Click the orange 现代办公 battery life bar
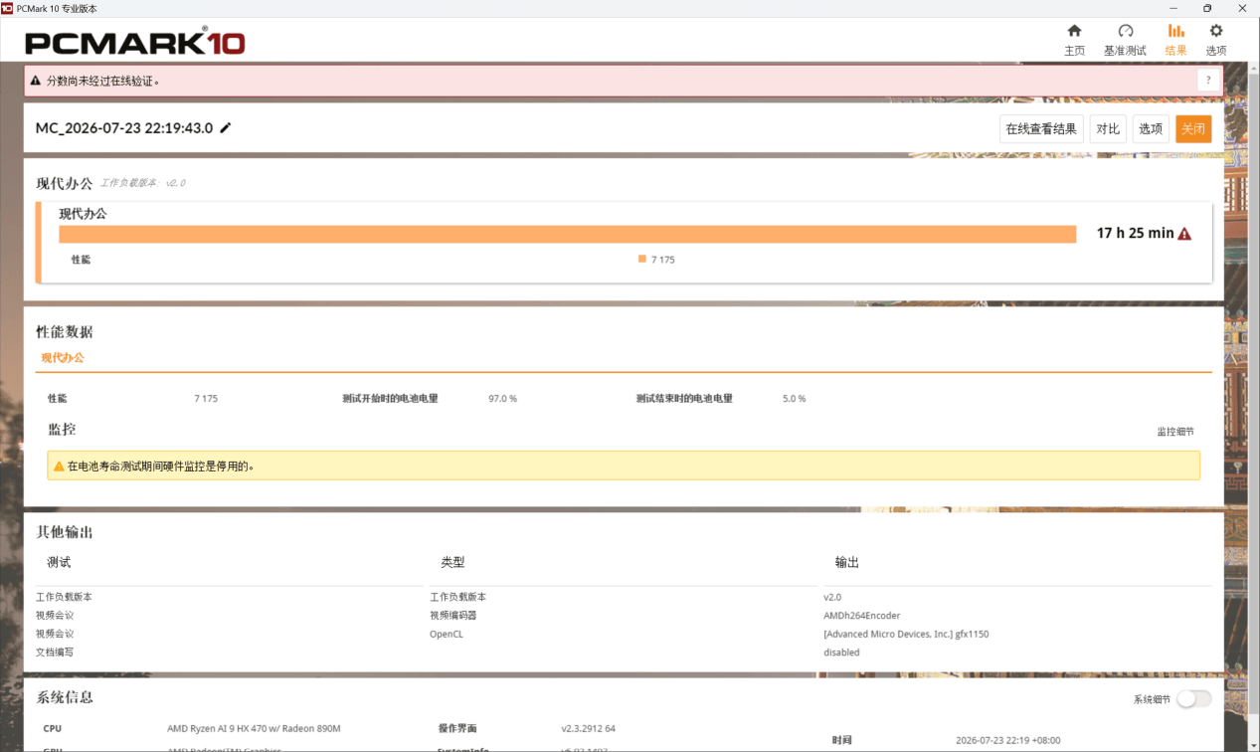Image resolution: width=1260 pixels, height=752 pixels. coord(568,234)
